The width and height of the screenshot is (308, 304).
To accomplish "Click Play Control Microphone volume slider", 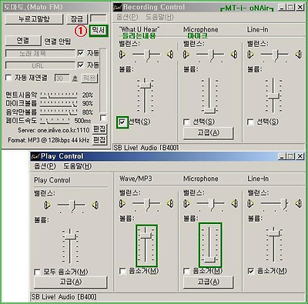I will pos(209,245).
